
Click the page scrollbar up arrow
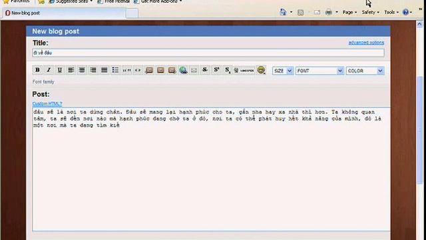click(419, 24)
